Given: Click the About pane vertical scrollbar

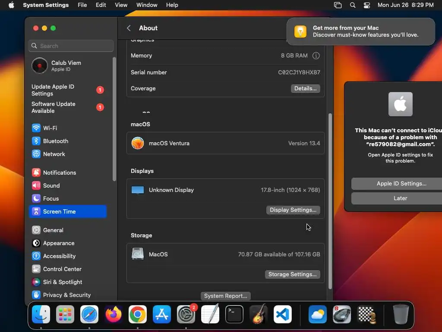Looking at the screenshot, I should 330,201.
